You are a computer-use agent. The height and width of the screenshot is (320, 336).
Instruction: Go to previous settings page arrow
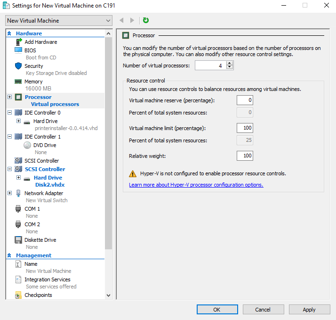(121, 20)
